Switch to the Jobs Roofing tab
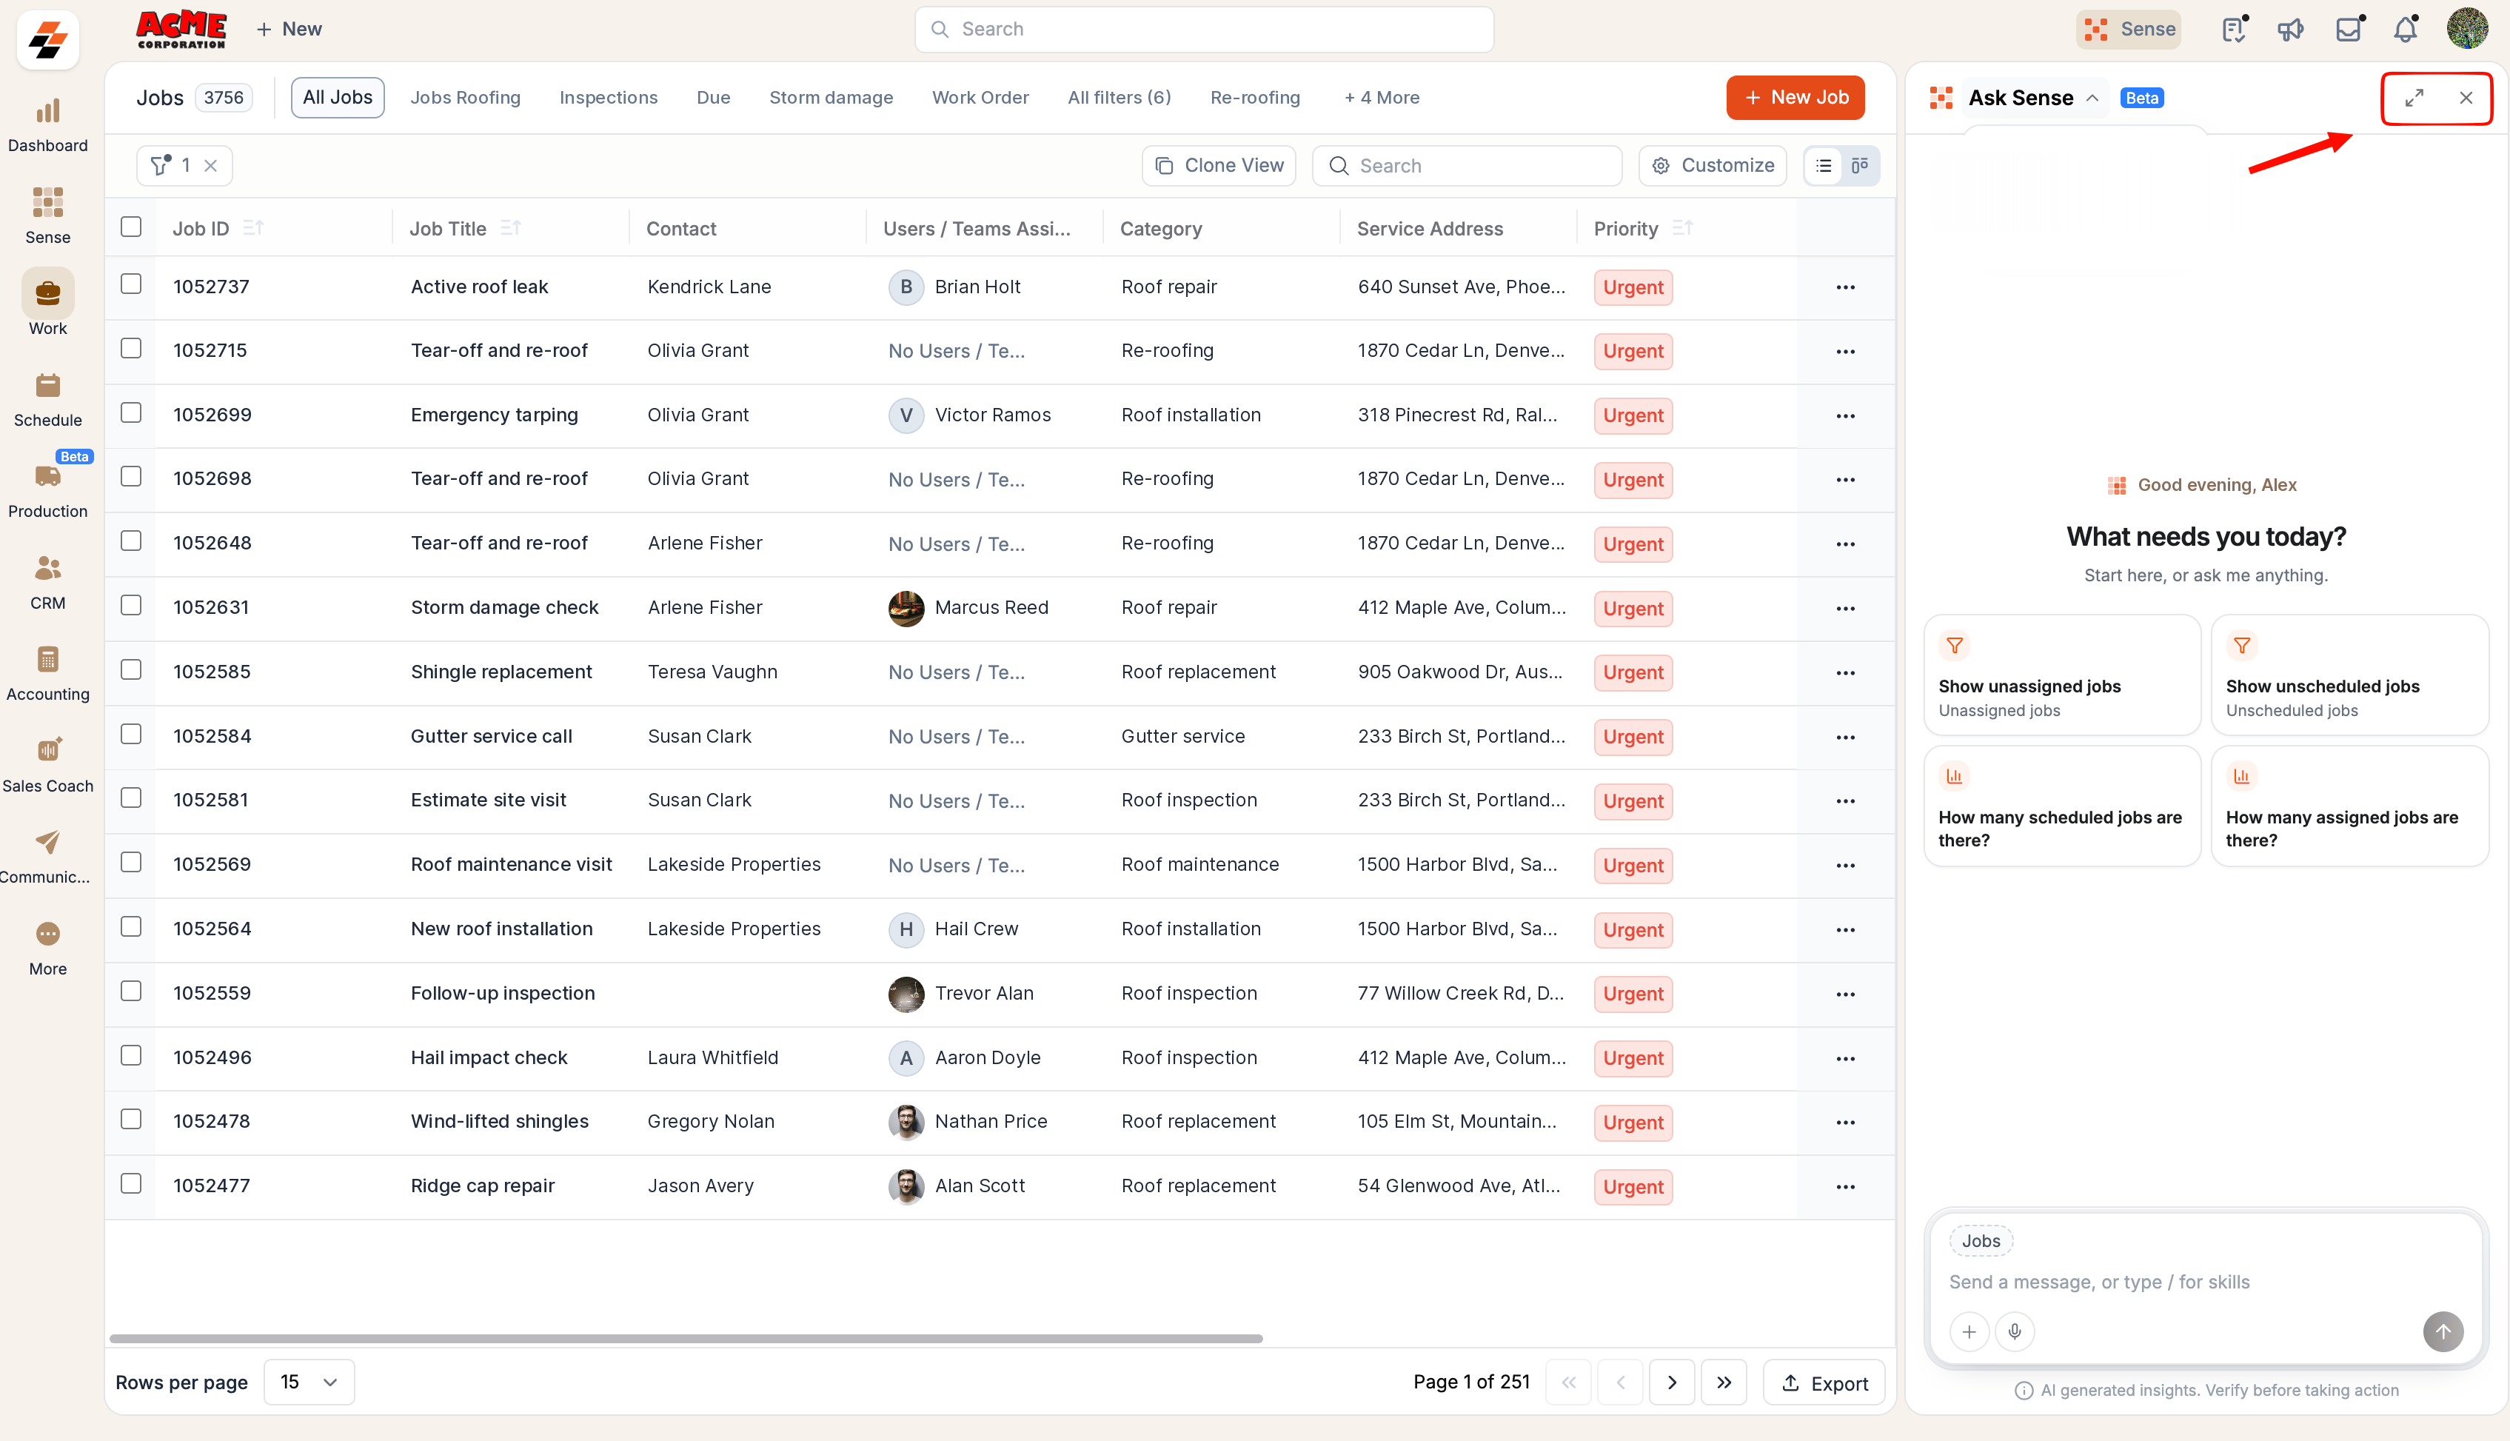The image size is (2510, 1441). click(x=465, y=98)
